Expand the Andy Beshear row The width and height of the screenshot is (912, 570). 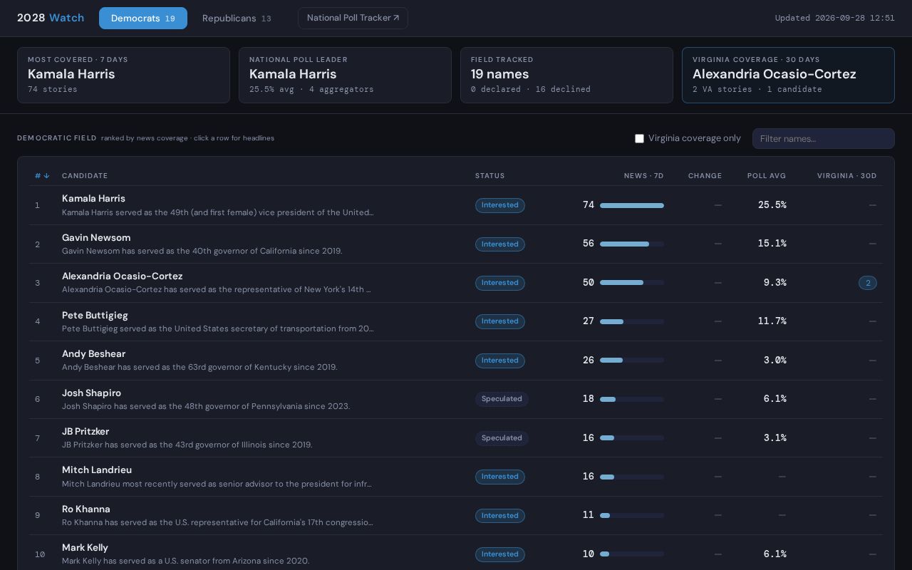[456, 361]
